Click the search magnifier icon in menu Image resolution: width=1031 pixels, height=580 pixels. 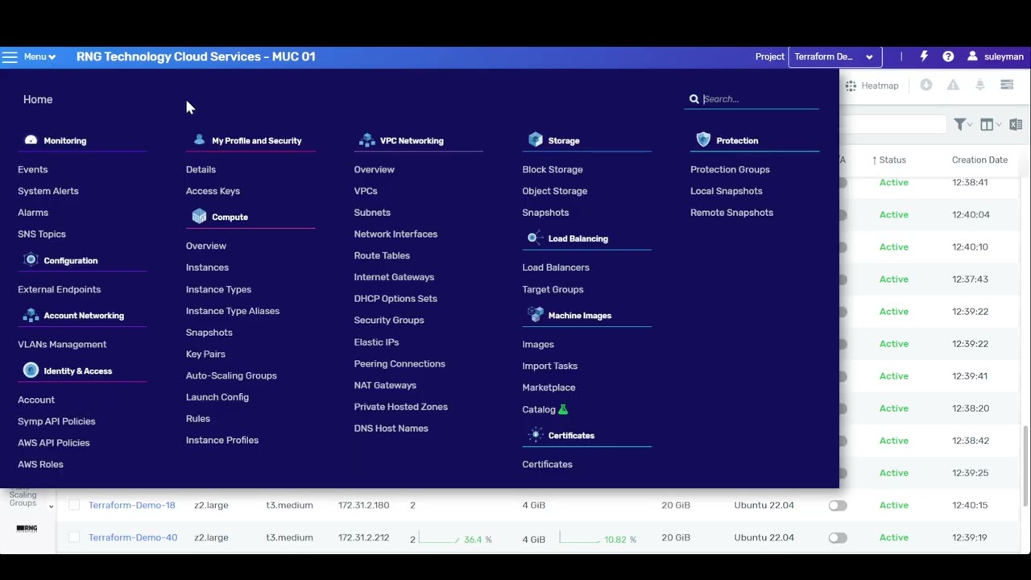click(694, 99)
